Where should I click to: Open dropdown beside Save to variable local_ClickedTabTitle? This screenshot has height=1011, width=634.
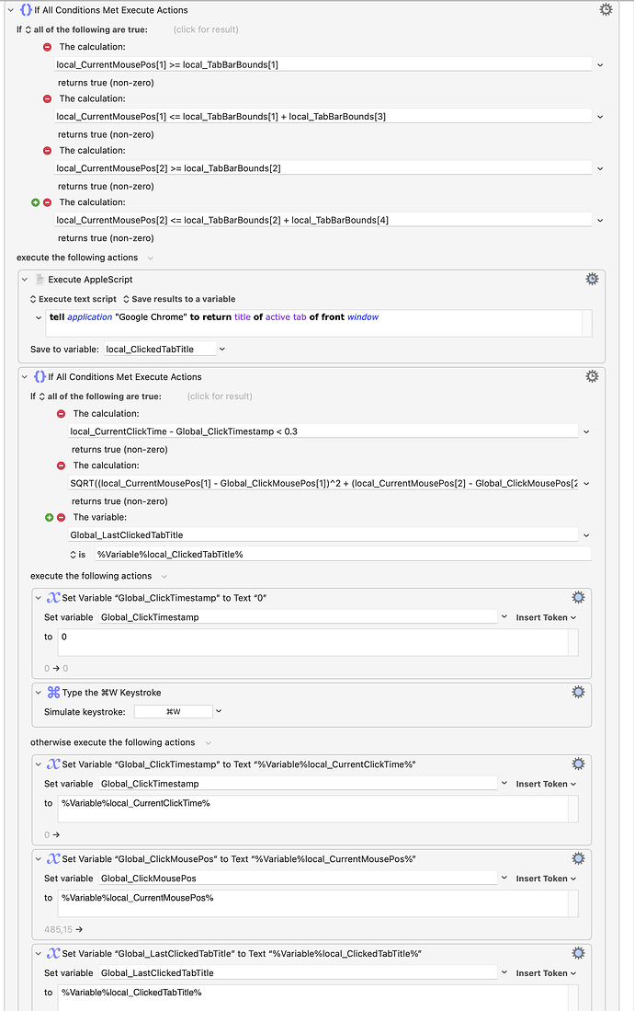(222, 349)
